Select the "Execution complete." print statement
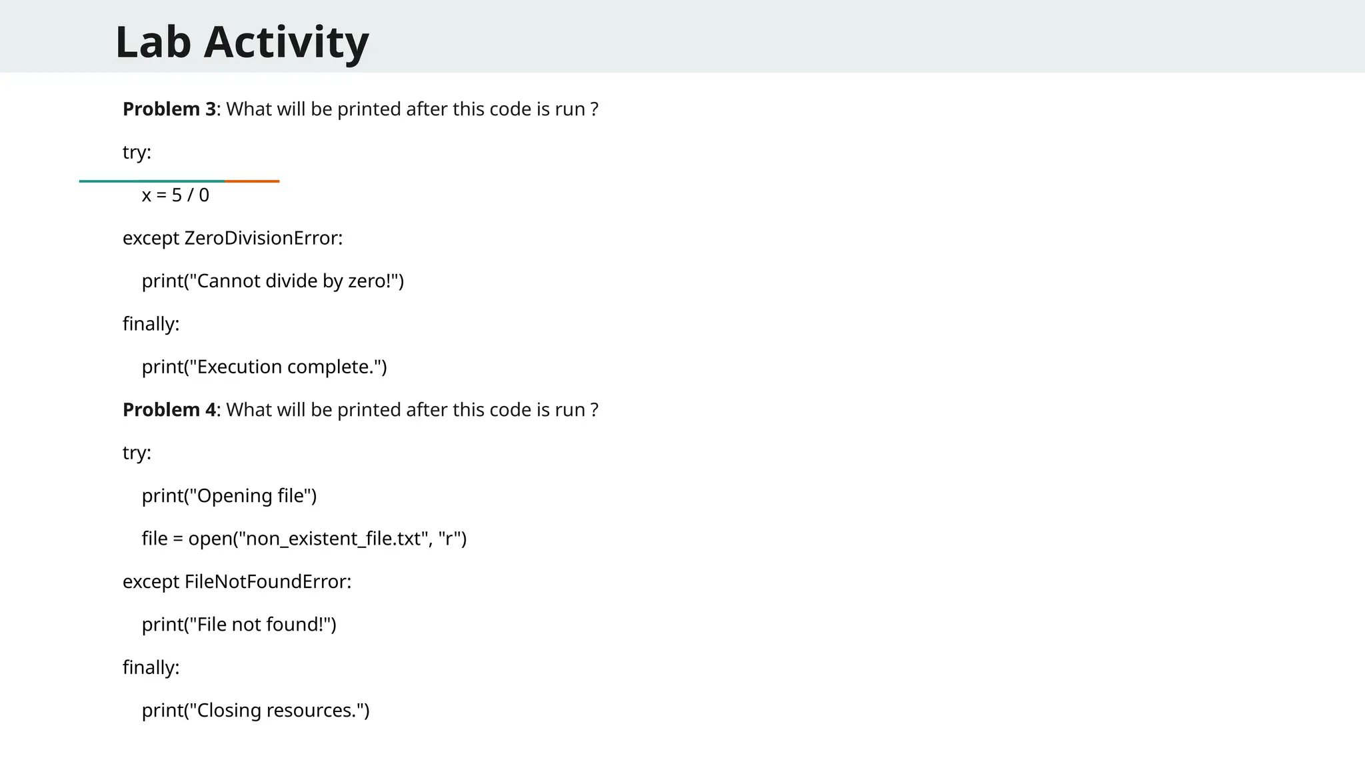Screen dimensions: 1365x768 point(264,367)
